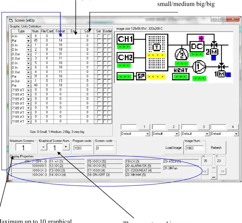The height and width of the screenshot is (223, 242).
Task: Increase Graphical Screen Num. with plus button
Action: [66, 147]
